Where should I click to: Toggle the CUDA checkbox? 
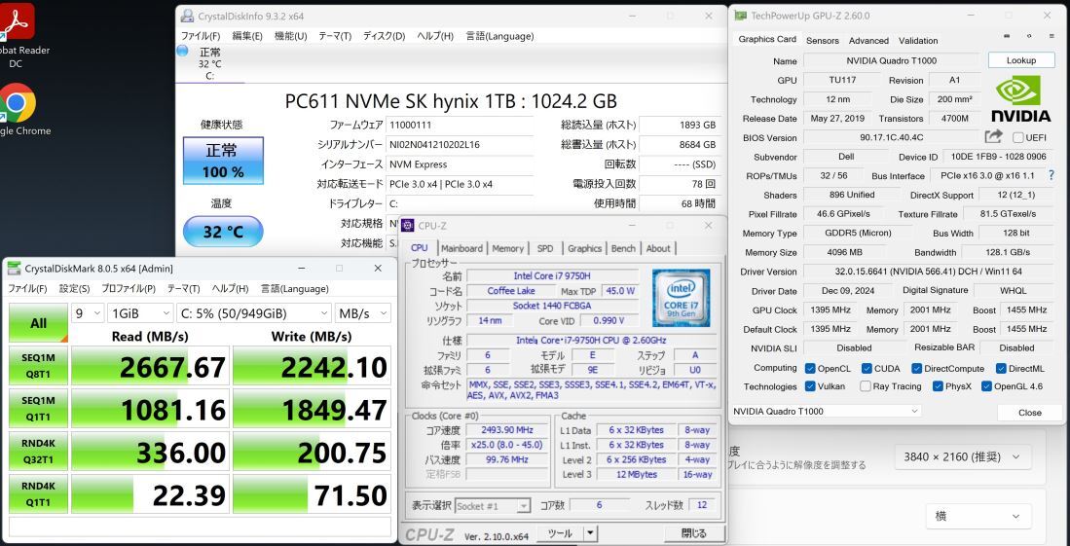[x=867, y=369]
